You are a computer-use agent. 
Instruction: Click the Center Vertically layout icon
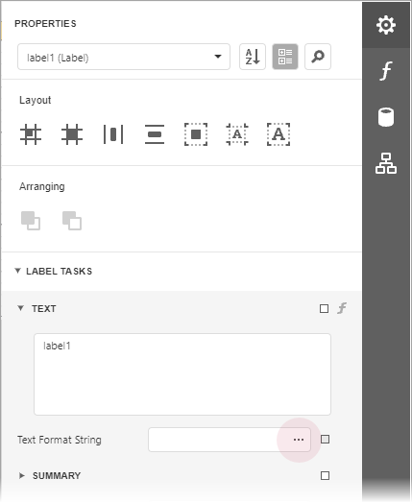click(155, 134)
